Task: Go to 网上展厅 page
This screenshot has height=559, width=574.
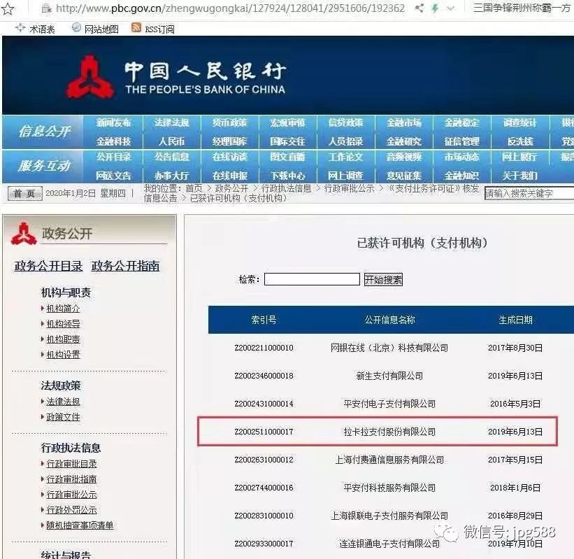Action: pyautogui.click(x=520, y=157)
